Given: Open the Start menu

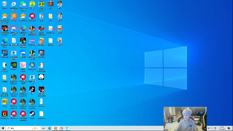Looking at the screenshot, I should pyautogui.click(x=3, y=128).
